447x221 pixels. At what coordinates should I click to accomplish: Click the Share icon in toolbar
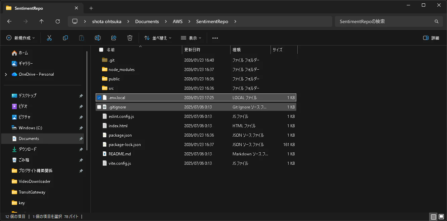pos(114,38)
